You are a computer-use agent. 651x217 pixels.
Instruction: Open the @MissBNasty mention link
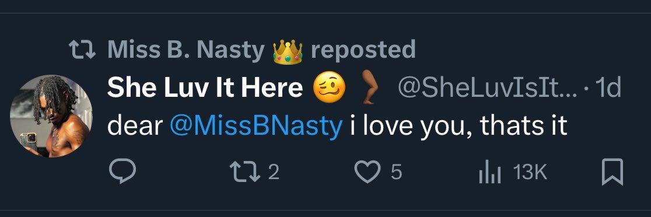point(256,126)
